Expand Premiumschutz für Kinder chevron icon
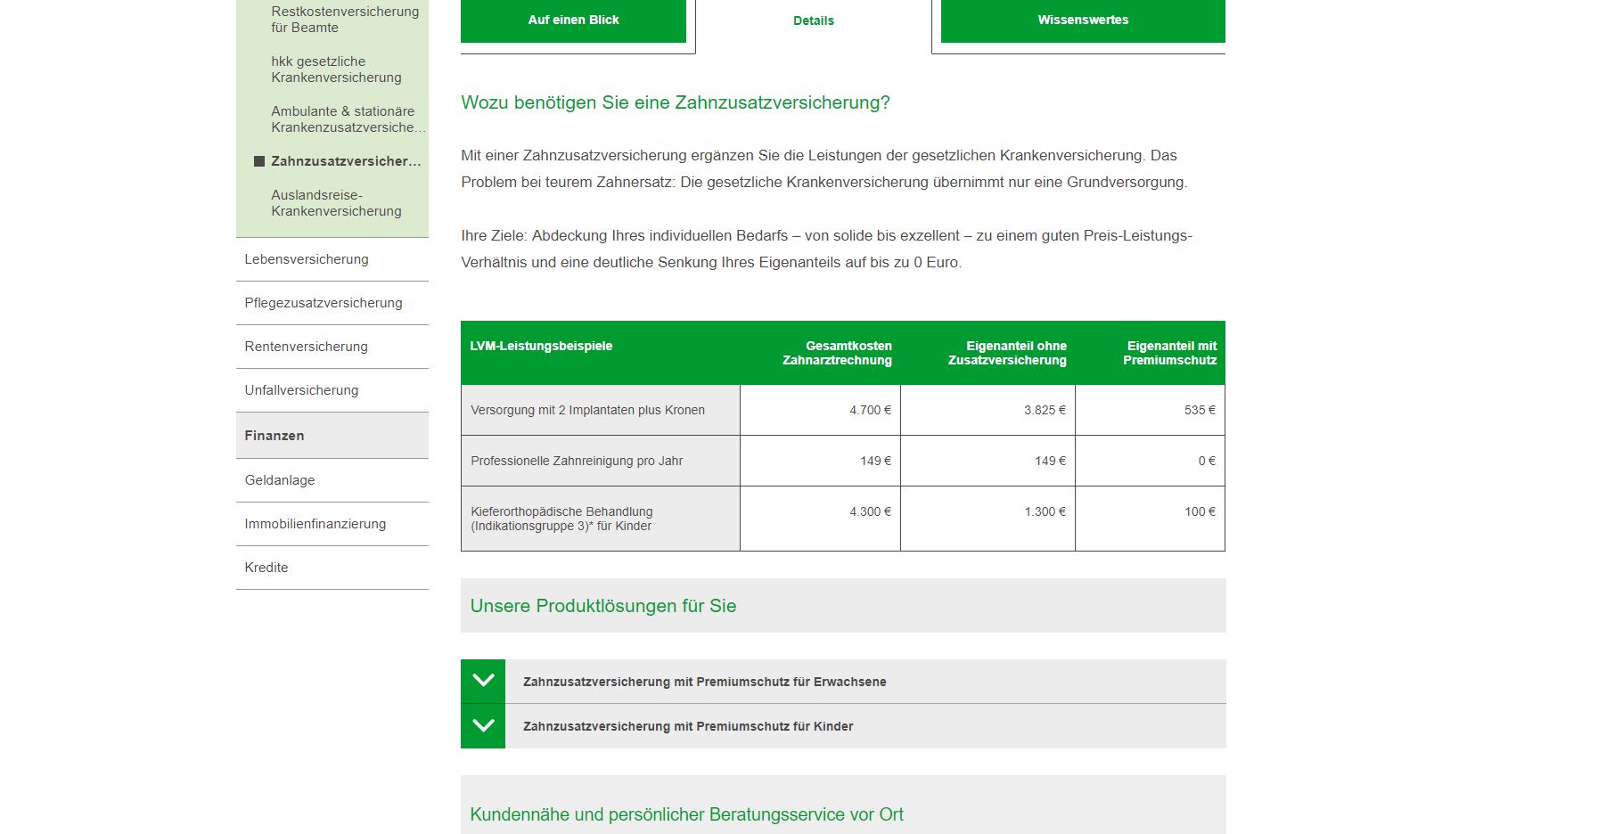 (x=483, y=726)
